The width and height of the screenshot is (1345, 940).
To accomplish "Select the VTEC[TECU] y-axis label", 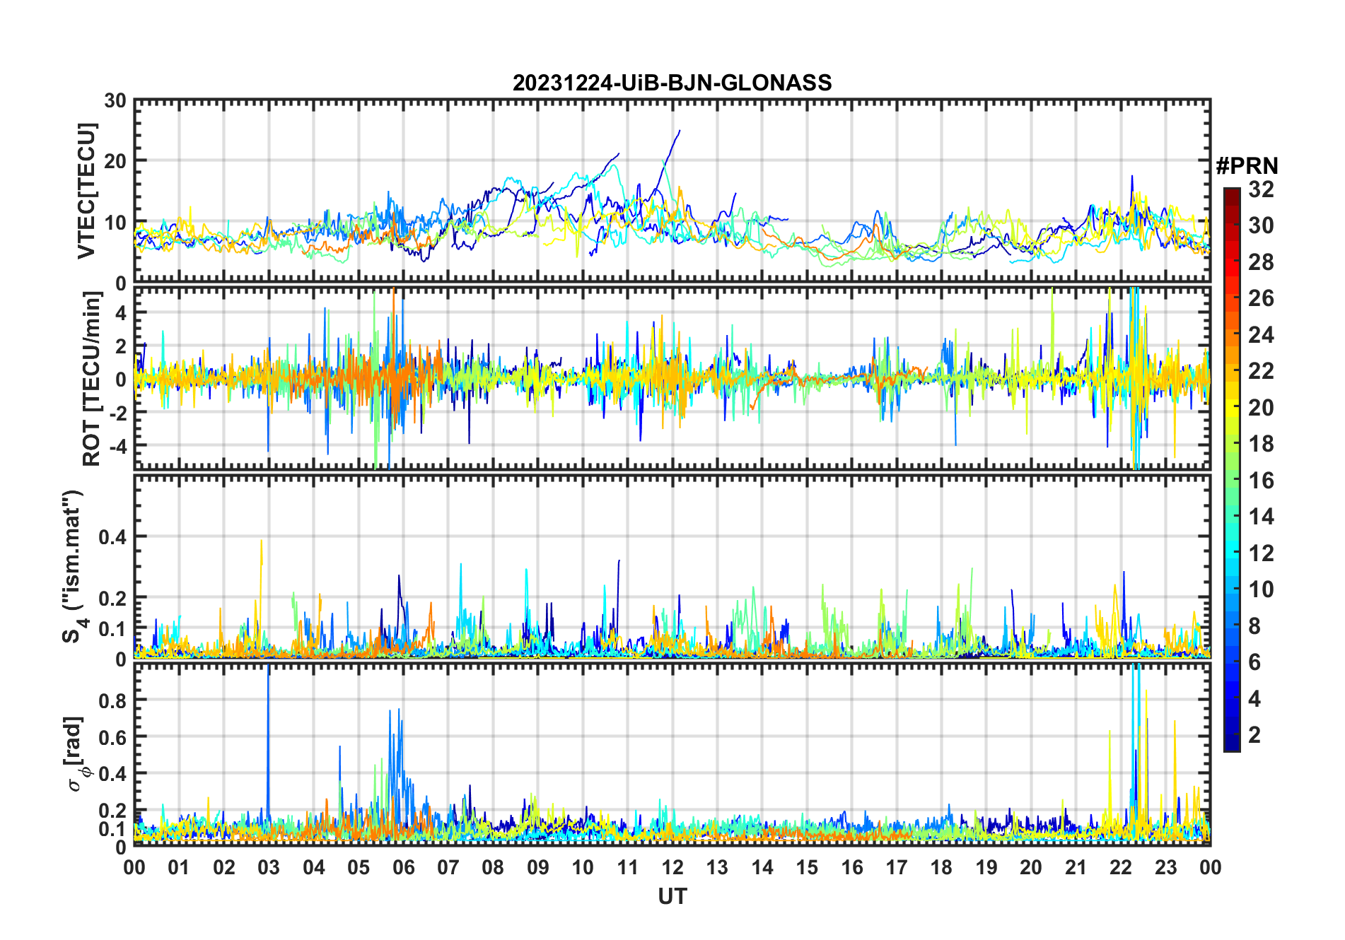I will click(86, 191).
